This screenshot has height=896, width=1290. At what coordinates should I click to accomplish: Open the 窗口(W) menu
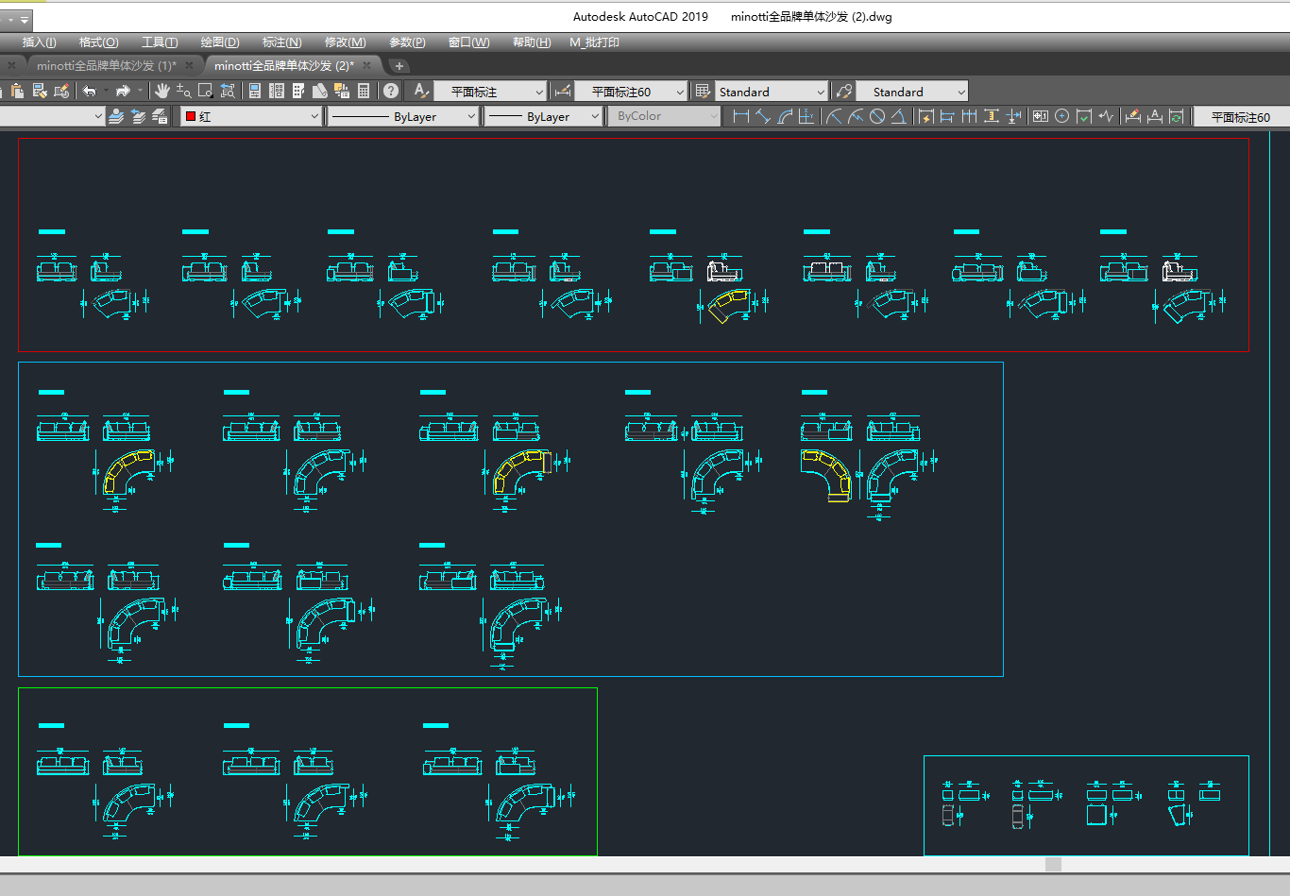(x=468, y=42)
